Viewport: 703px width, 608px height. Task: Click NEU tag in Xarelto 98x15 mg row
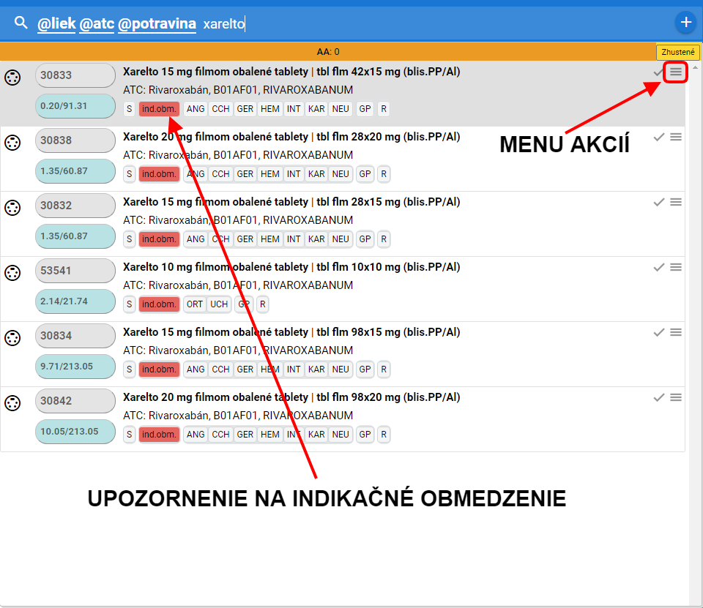coord(341,369)
